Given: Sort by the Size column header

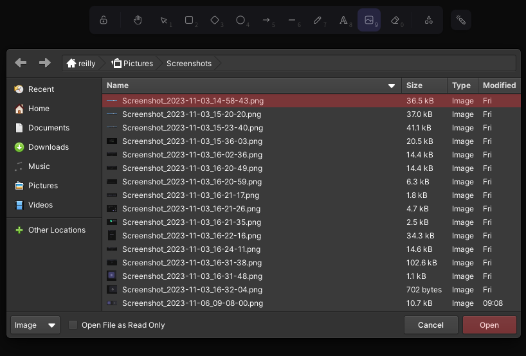Looking at the screenshot, I should [424, 85].
